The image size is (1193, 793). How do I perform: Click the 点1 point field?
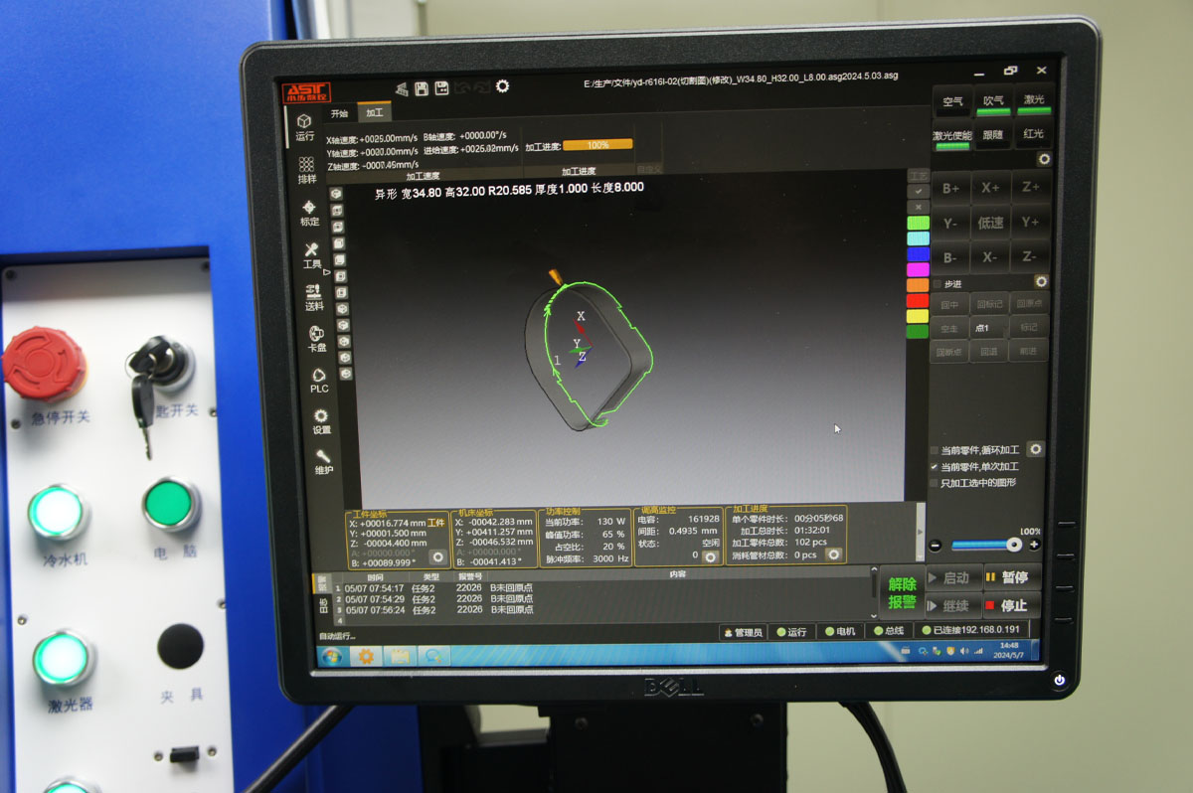pyautogui.click(x=988, y=328)
